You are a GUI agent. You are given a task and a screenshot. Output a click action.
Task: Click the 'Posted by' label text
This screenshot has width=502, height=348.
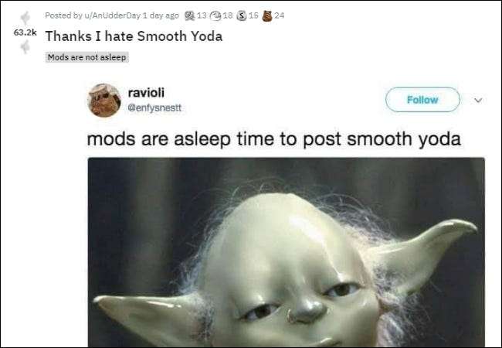tap(63, 15)
